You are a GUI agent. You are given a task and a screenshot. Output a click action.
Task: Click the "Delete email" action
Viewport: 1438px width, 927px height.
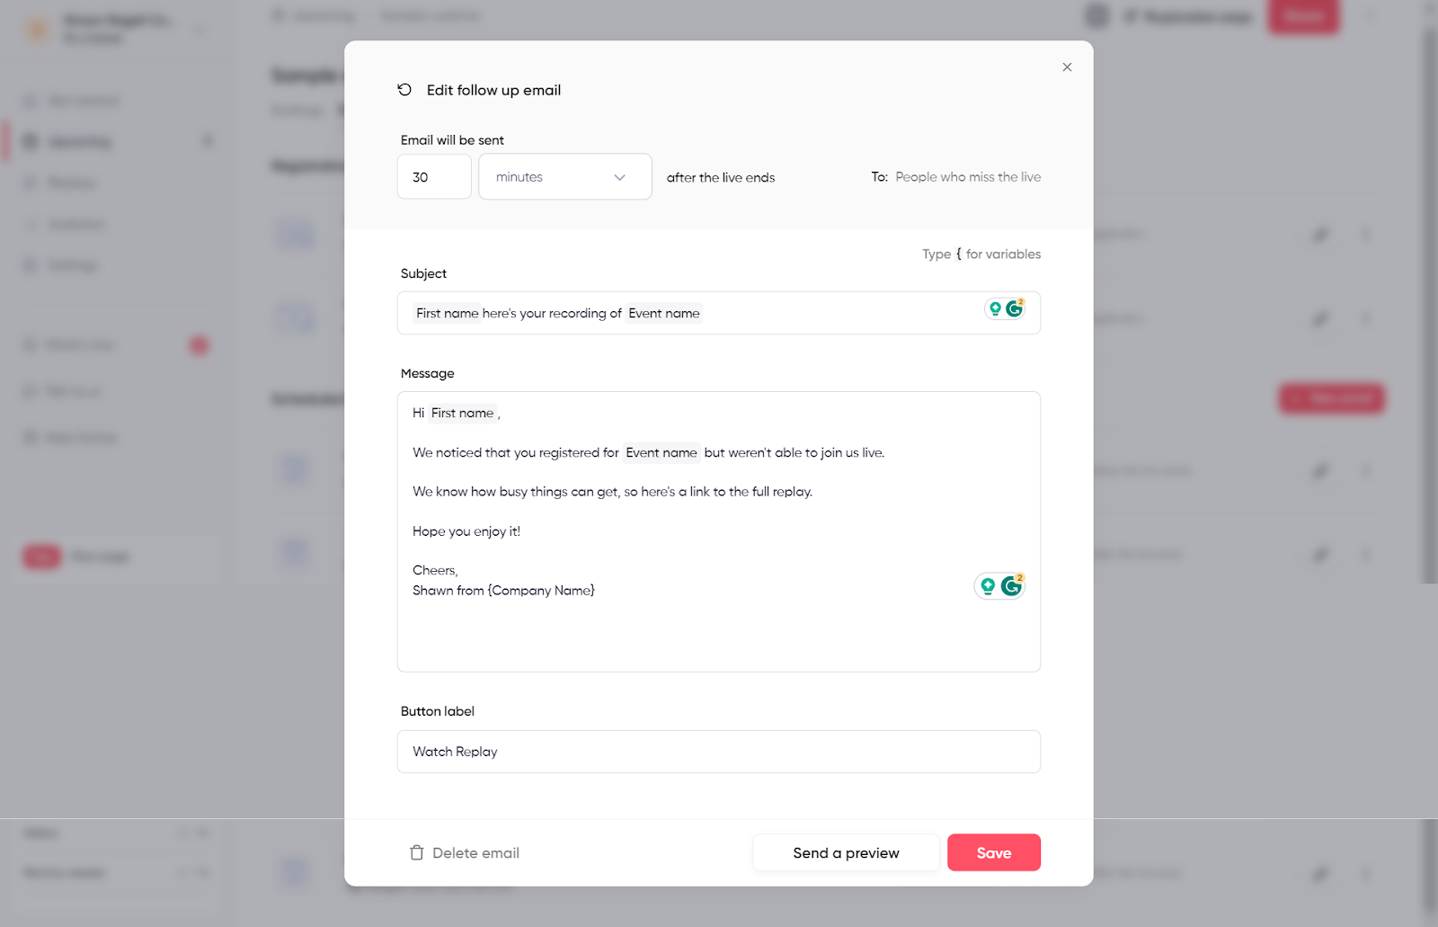pyautogui.click(x=475, y=852)
